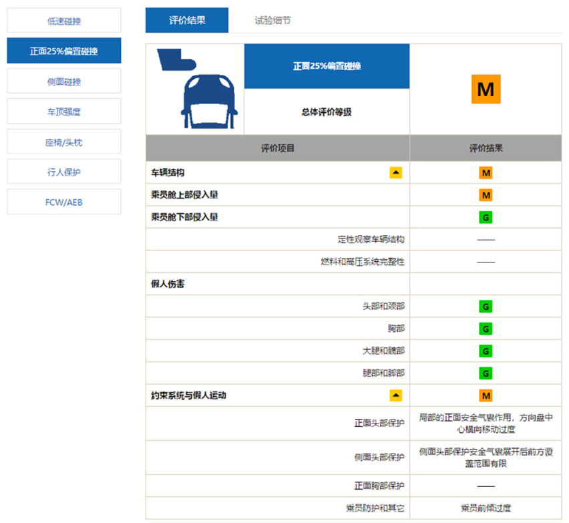Open the 侧面碰撞 sidebar item
569x523 pixels.
64,81
